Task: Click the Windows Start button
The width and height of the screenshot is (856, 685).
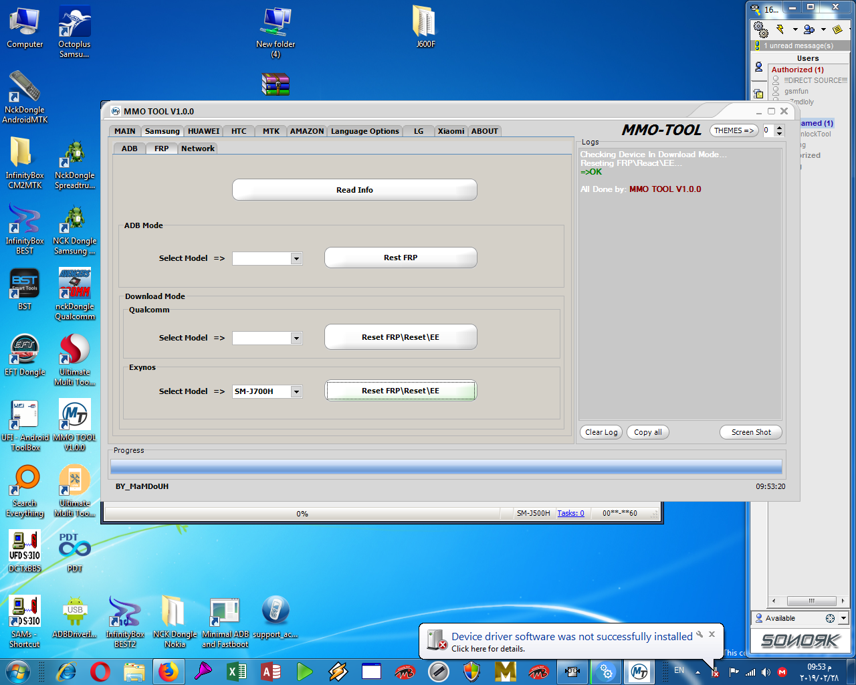Action: (x=18, y=671)
